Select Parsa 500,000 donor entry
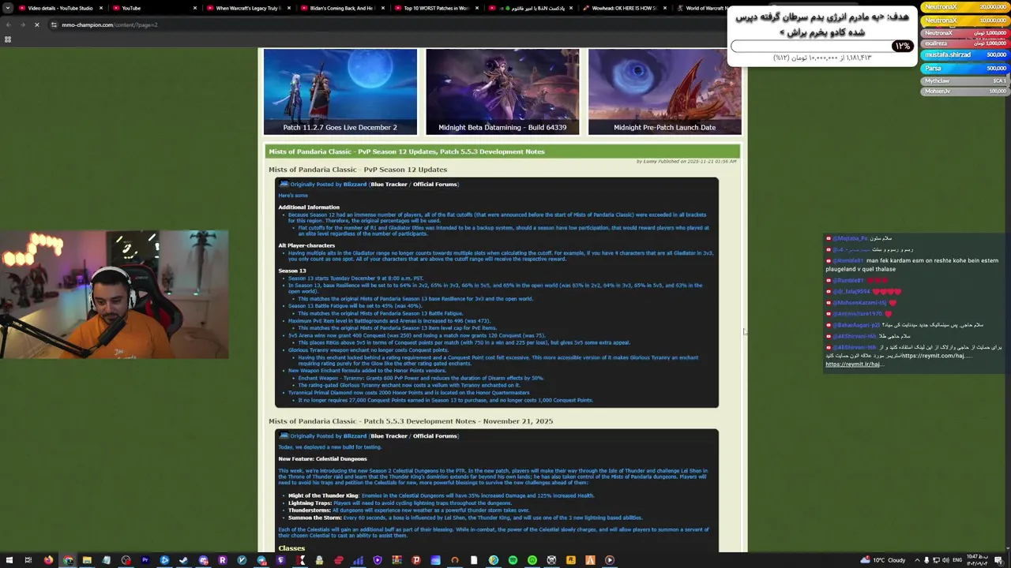 pos(964,69)
